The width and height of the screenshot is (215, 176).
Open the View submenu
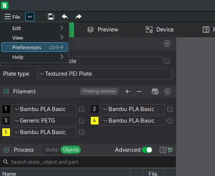coord(34,38)
